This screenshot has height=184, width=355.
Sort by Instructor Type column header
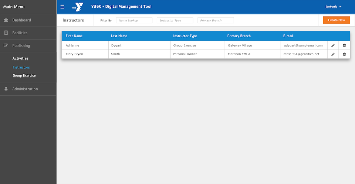coord(185,36)
